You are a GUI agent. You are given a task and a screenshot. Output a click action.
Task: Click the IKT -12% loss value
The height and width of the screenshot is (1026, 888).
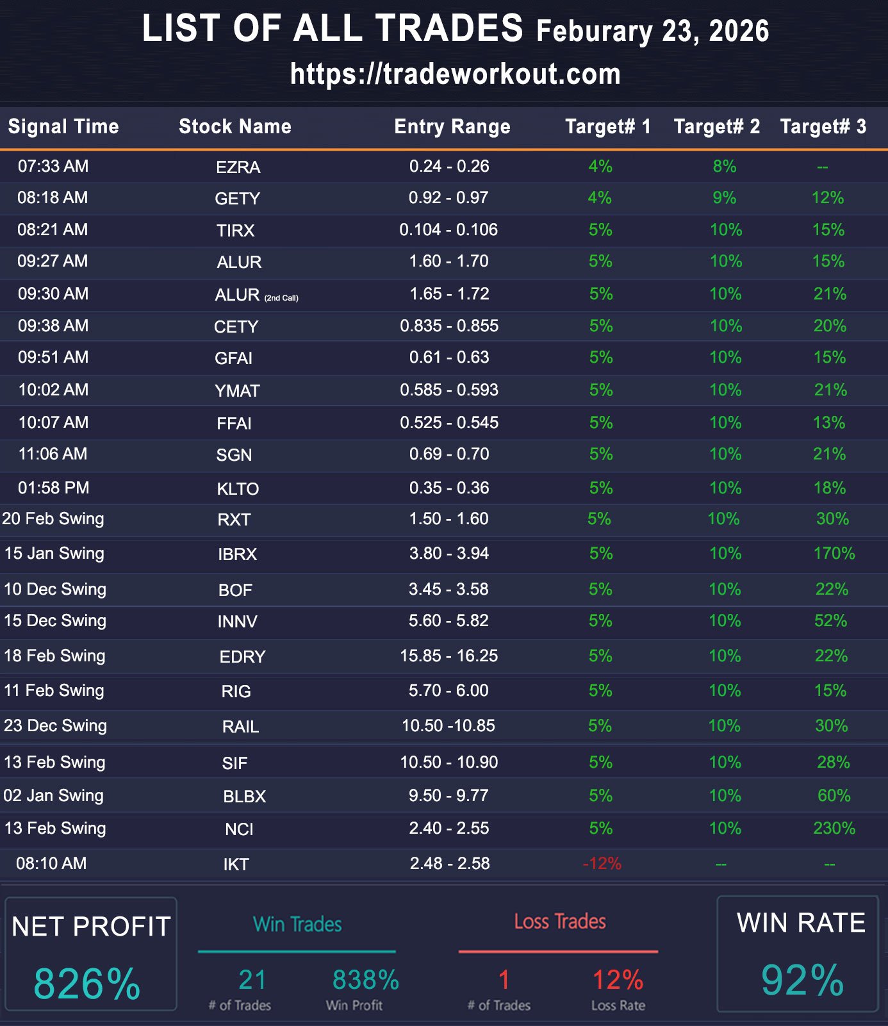click(x=602, y=864)
